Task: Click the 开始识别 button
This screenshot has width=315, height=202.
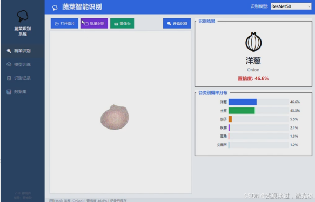Action: click(177, 23)
